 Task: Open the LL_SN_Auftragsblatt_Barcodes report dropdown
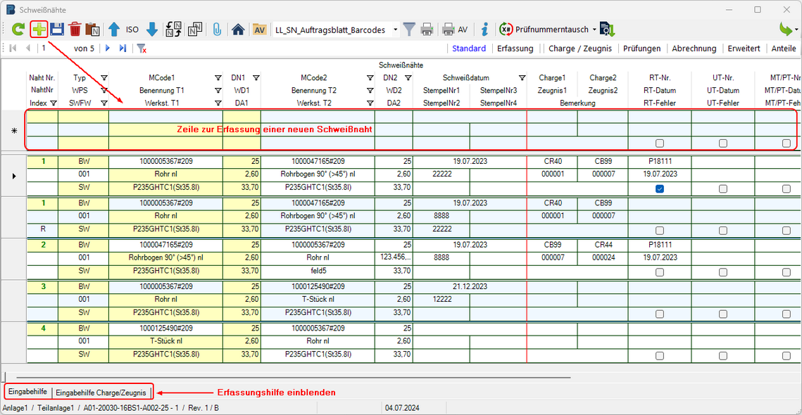(x=395, y=30)
